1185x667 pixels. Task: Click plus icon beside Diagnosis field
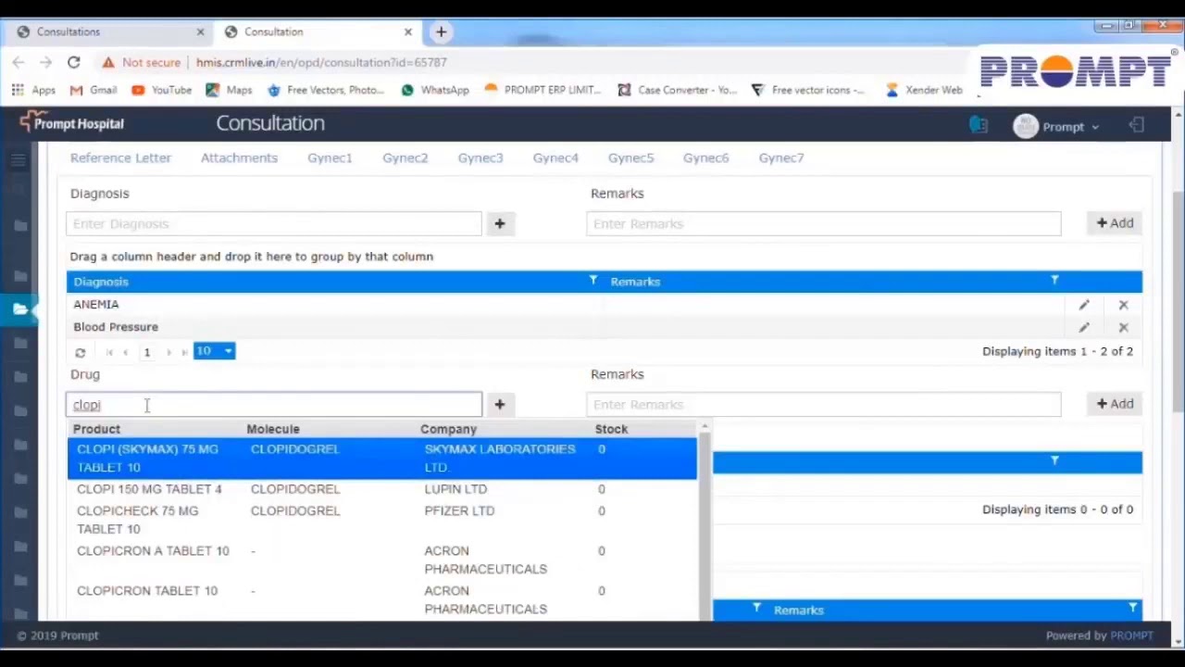tap(499, 223)
